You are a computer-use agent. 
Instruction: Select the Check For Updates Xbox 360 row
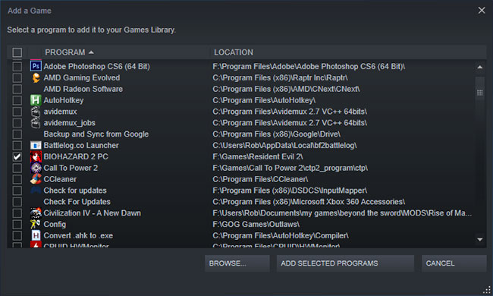click(242, 202)
